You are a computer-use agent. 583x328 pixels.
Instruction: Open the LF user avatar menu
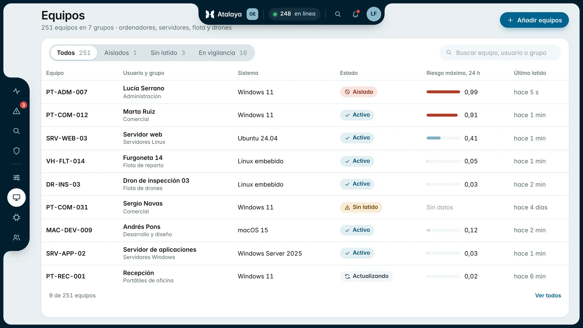click(x=373, y=14)
